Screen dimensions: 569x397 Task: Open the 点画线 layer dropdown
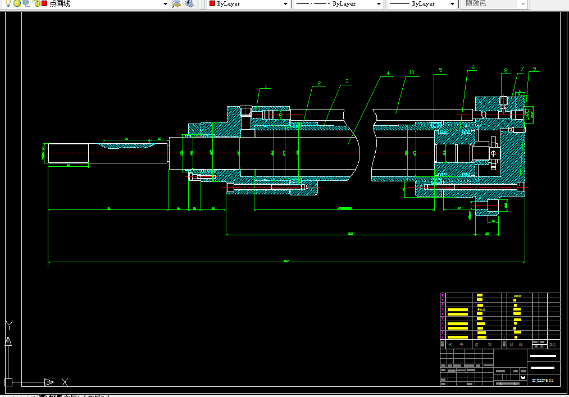[165, 3]
